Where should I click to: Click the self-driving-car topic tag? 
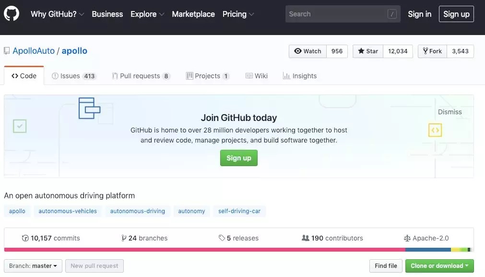(239, 211)
